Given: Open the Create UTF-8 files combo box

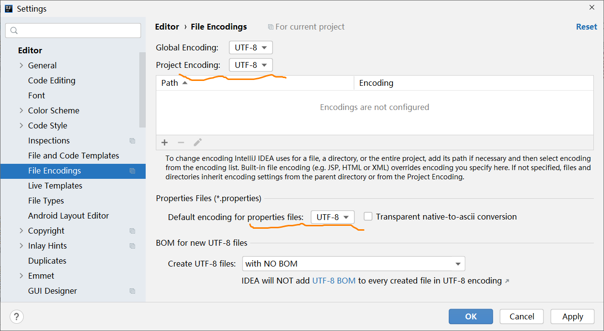Looking at the screenshot, I should [353, 264].
